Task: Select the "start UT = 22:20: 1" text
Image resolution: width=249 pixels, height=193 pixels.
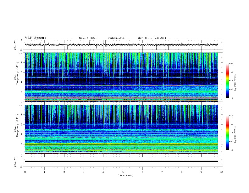Action: [152, 38]
